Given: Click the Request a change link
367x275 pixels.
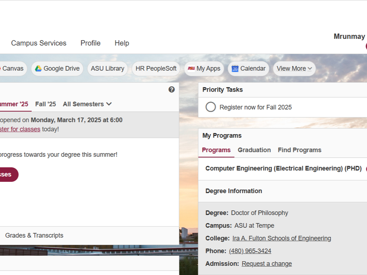Looking at the screenshot, I should [x=267, y=264].
